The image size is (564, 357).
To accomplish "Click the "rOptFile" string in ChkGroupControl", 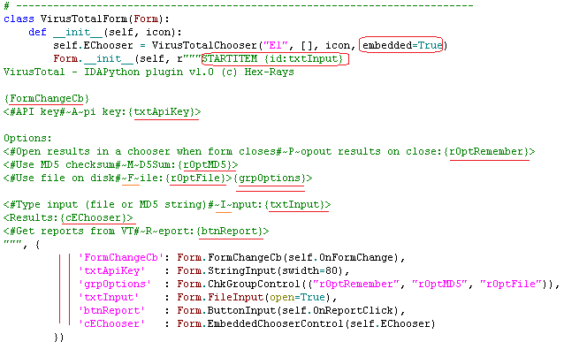I will [x=510, y=284].
